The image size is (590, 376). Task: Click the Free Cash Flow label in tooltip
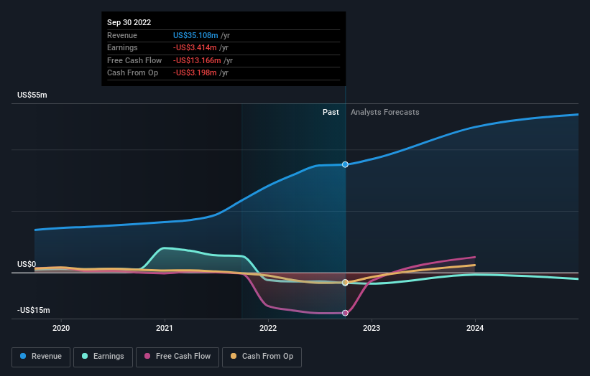(x=134, y=60)
